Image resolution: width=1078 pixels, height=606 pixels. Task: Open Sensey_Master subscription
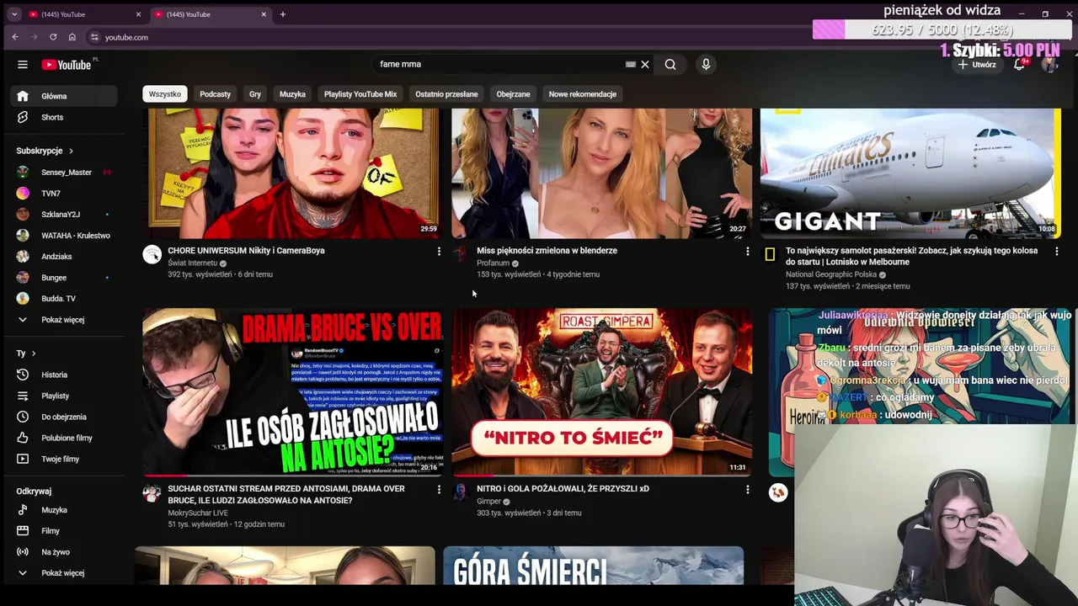pos(63,173)
